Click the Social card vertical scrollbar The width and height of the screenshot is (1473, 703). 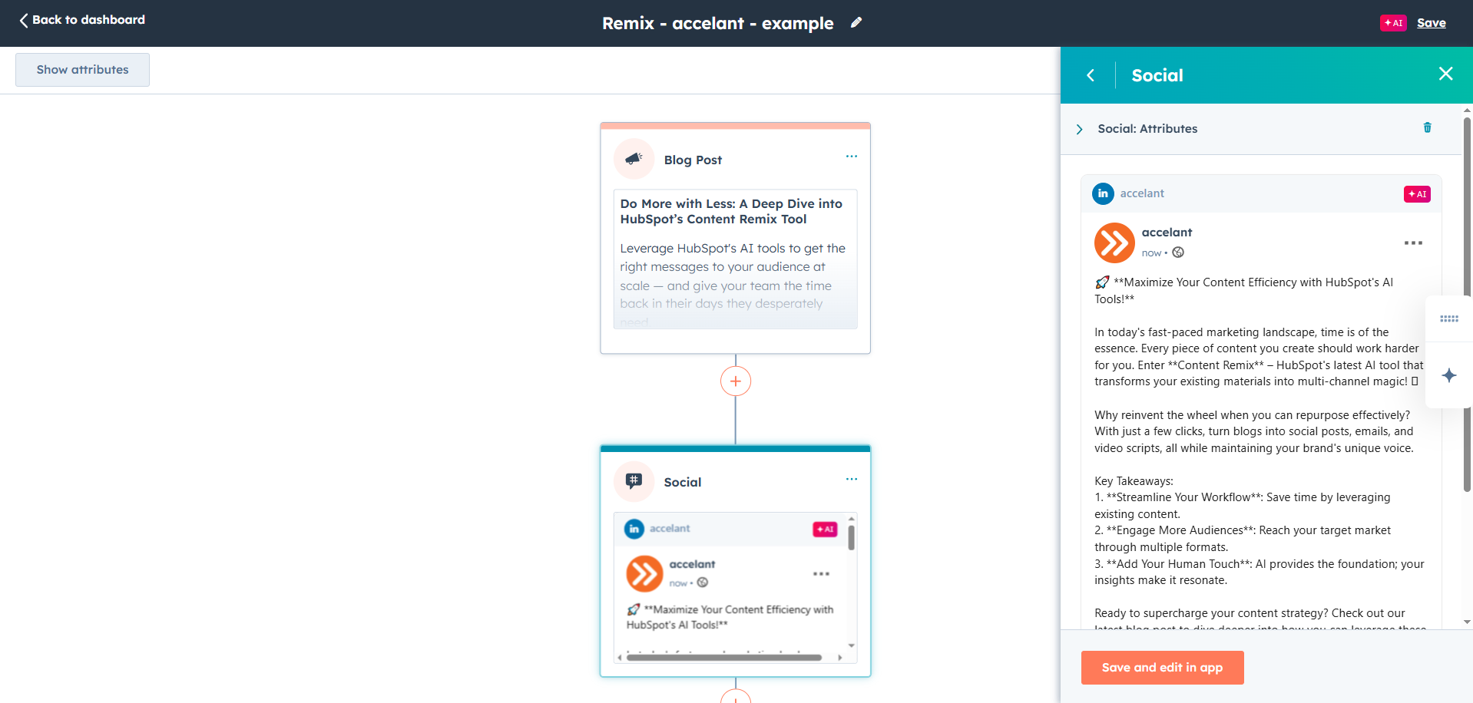[x=851, y=537]
